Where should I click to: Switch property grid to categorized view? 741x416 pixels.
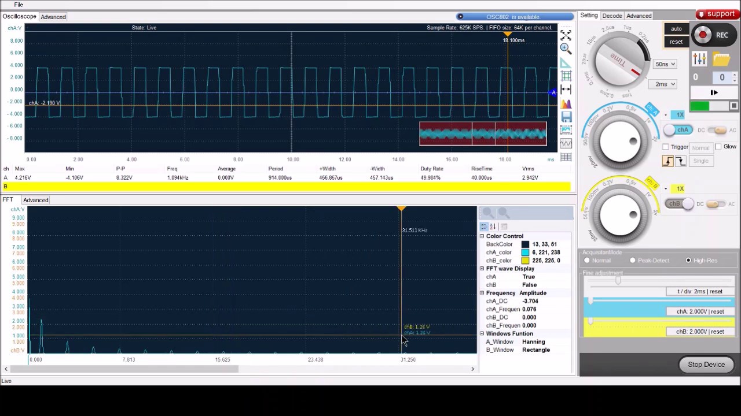point(484,226)
